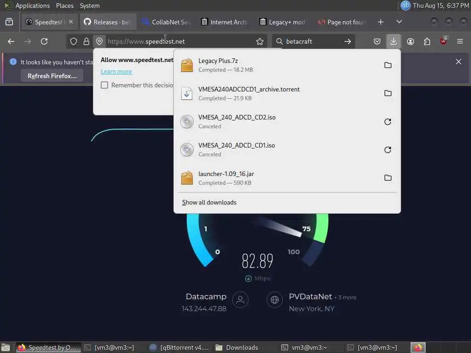Viewport: 471px width, 353px height.
Task: Retry the VMESA_240_ADCD_CD1.iso download
Action: click(388, 150)
